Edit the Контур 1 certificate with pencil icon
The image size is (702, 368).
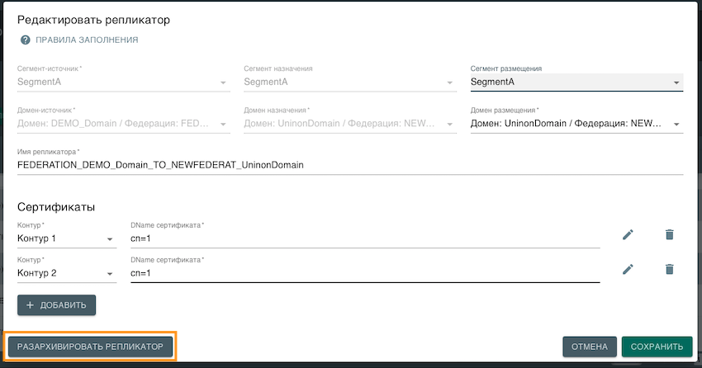(x=628, y=235)
